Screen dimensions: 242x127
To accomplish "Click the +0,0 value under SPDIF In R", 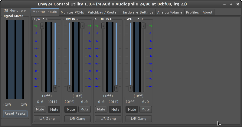I will [x=144, y=102].
